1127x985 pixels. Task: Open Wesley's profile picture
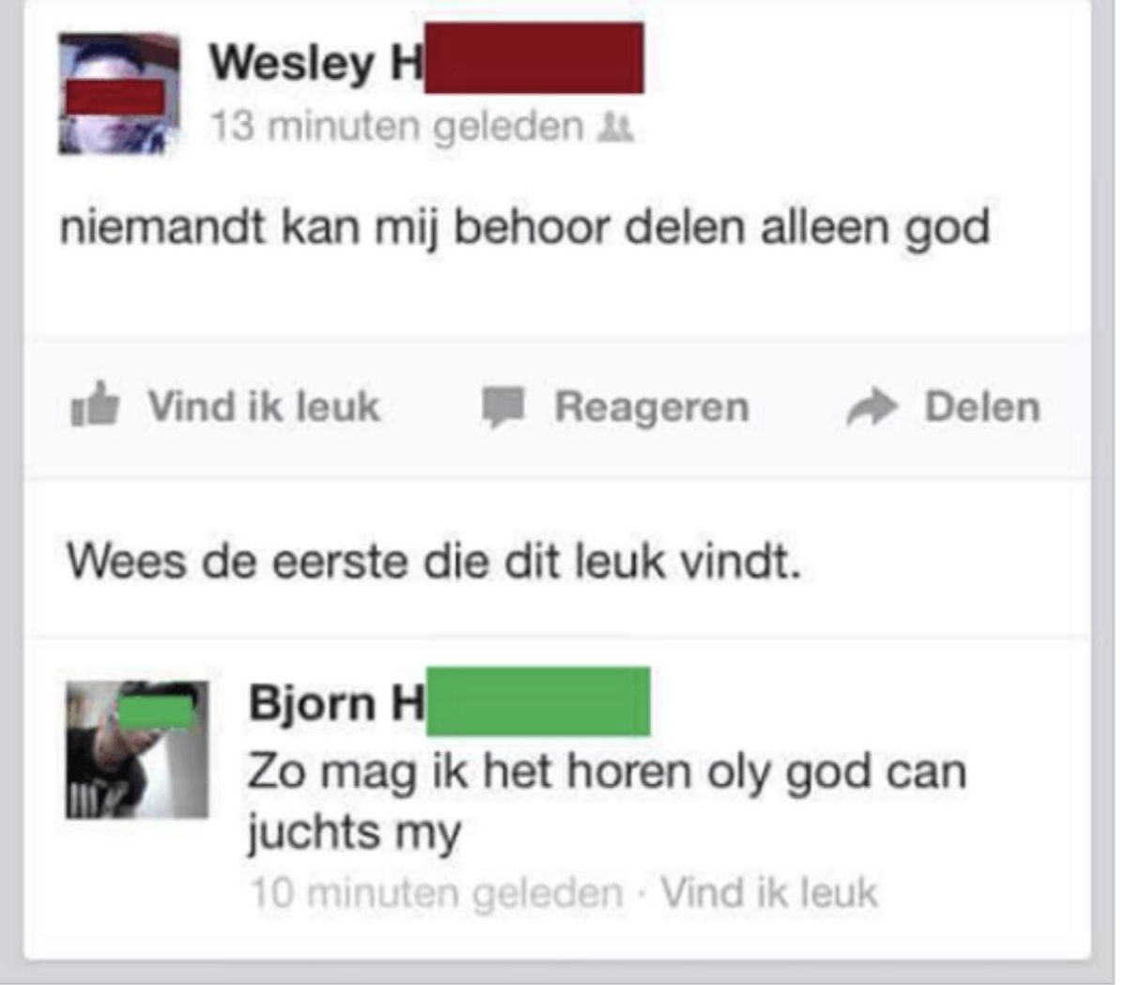(118, 93)
